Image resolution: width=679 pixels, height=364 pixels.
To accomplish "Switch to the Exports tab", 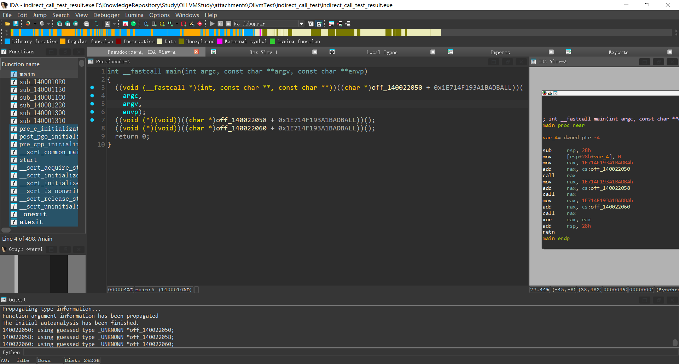I will pyautogui.click(x=619, y=52).
